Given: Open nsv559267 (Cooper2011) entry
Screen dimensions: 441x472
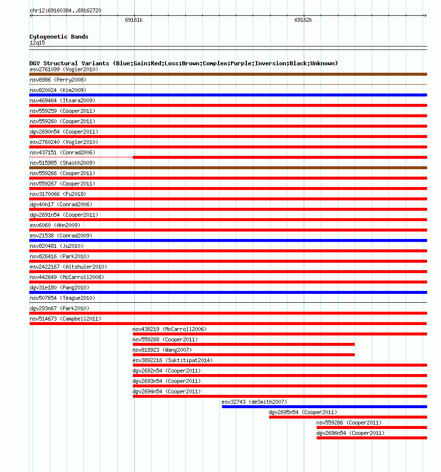Looking at the screenshot, I should (62, 184).
